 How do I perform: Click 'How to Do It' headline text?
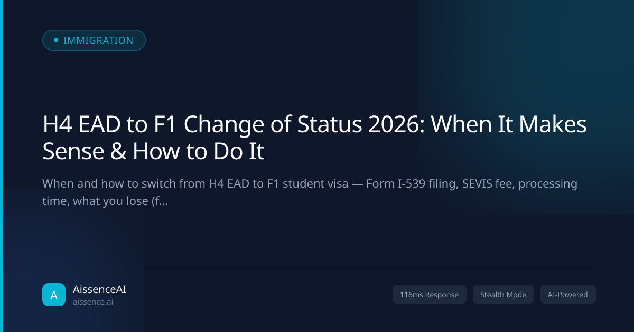pos(198,152)
